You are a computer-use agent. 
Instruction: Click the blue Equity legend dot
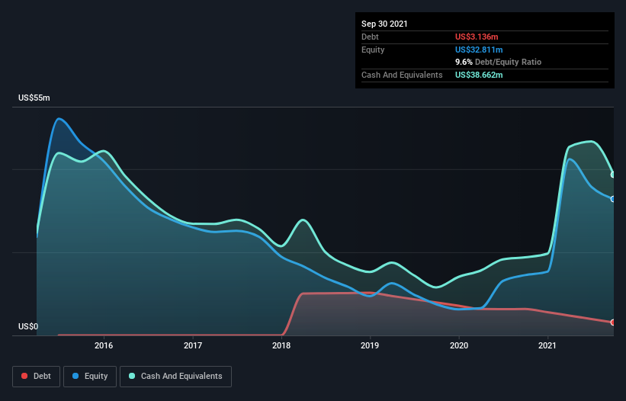[75, 376]
